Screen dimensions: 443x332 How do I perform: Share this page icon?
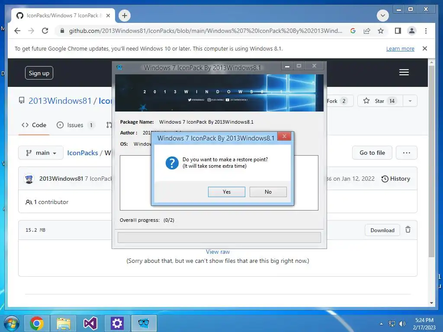tap(367, 31)
